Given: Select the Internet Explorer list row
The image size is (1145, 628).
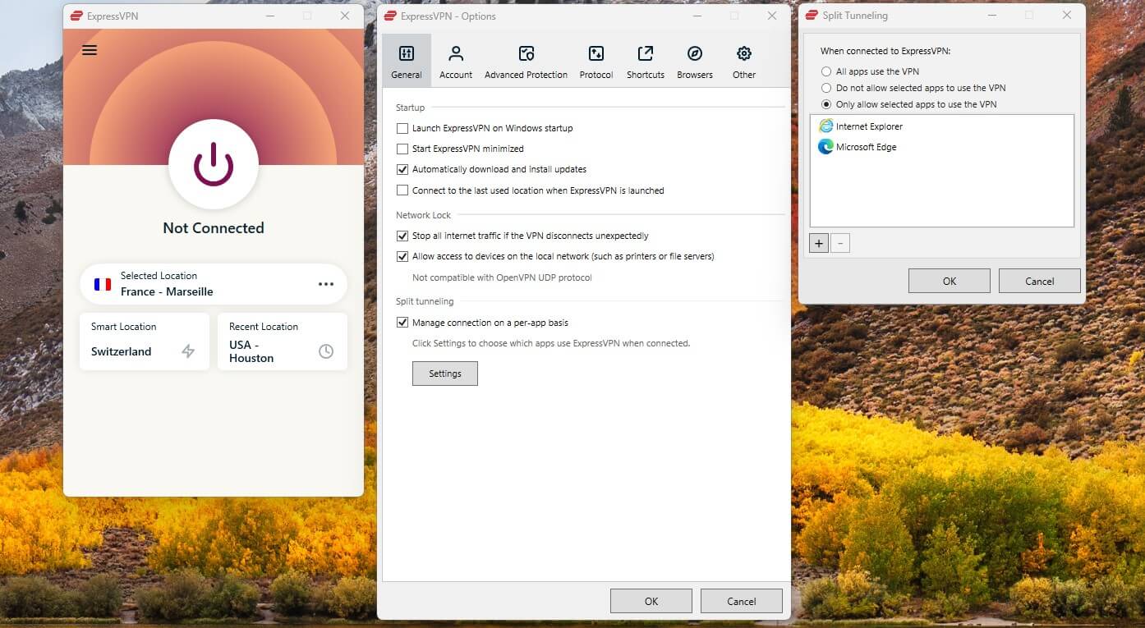Looking at the screenshot, I should pyautogui.click(x=942, y=126).
